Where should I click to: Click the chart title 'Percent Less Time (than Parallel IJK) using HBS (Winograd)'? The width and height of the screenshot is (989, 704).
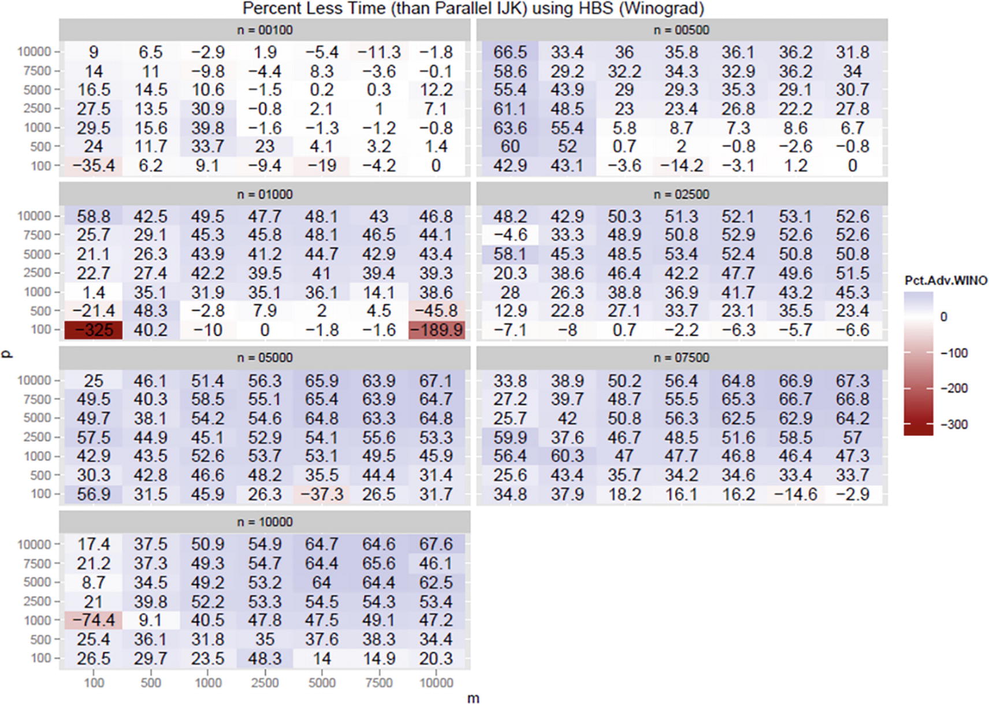(x=473, y=9)
